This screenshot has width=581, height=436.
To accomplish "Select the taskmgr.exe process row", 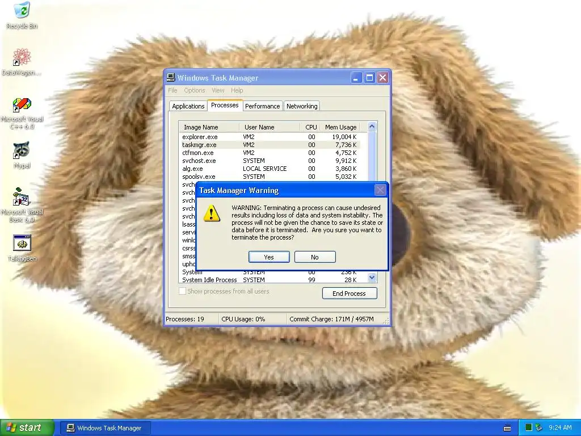I will [270, 145].
